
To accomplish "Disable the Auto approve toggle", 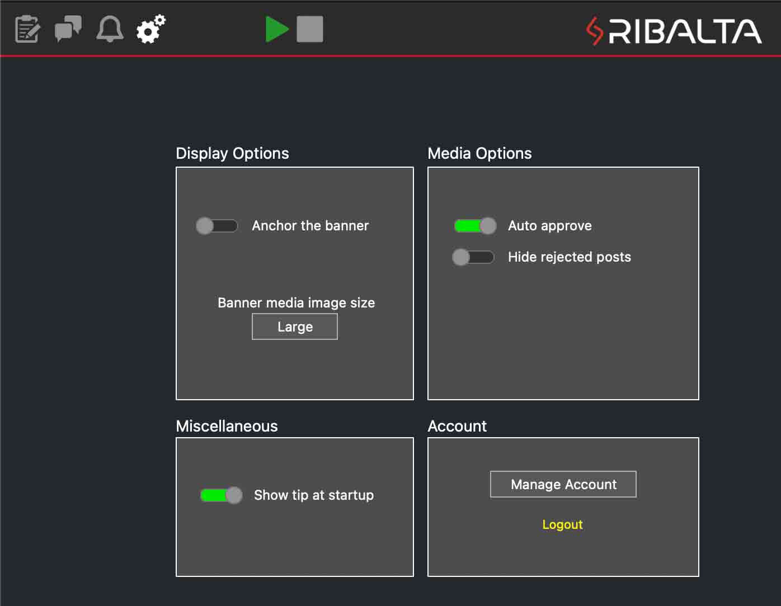I will pyautogui.click(x=475, y=226).
